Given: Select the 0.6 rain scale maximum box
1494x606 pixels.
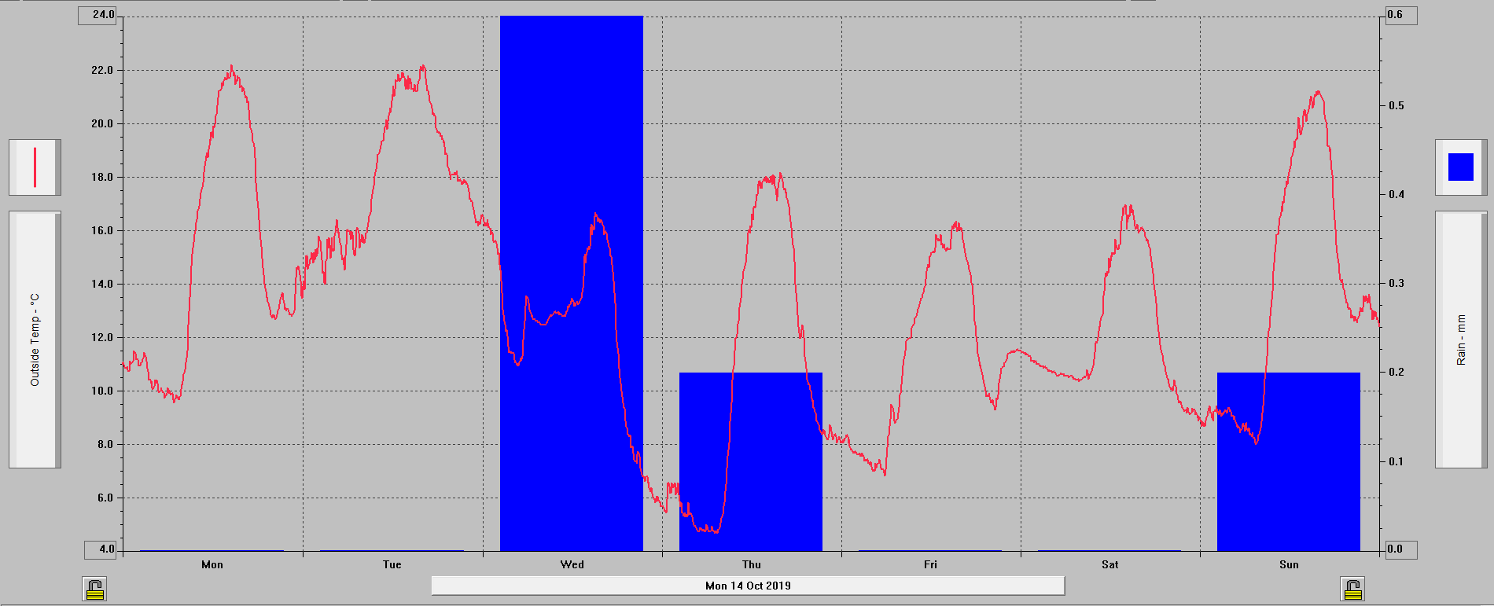Looking at the screenshot, I should point(1399,15).
